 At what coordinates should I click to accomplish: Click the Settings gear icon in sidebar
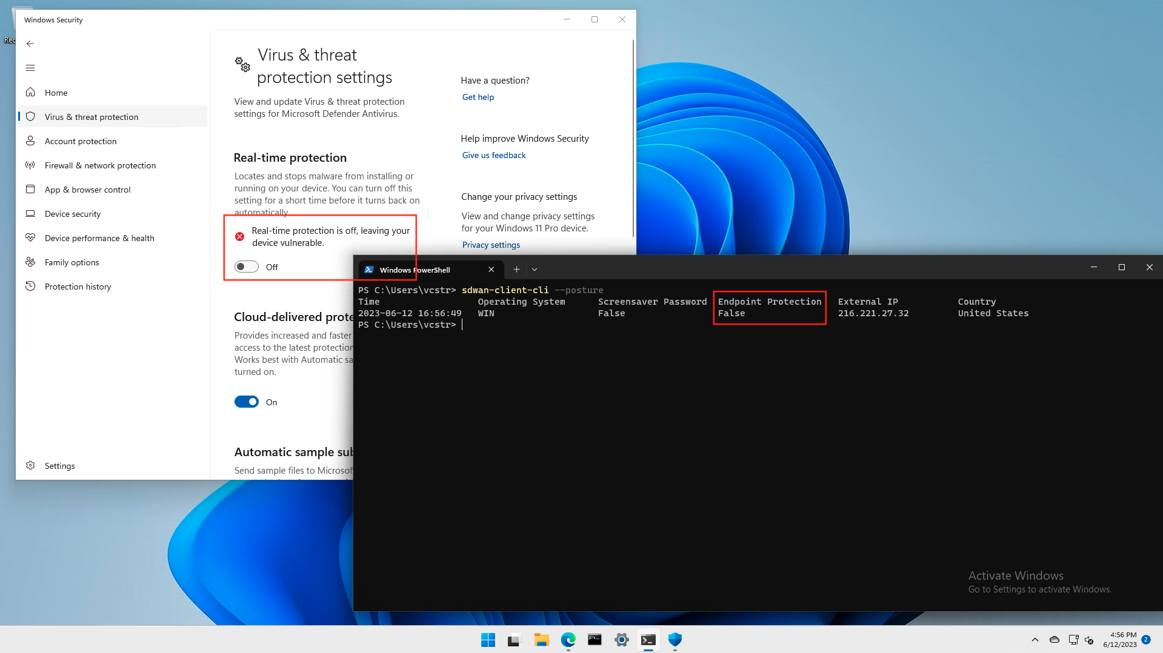pyautogui.click(x=30, y=465)
